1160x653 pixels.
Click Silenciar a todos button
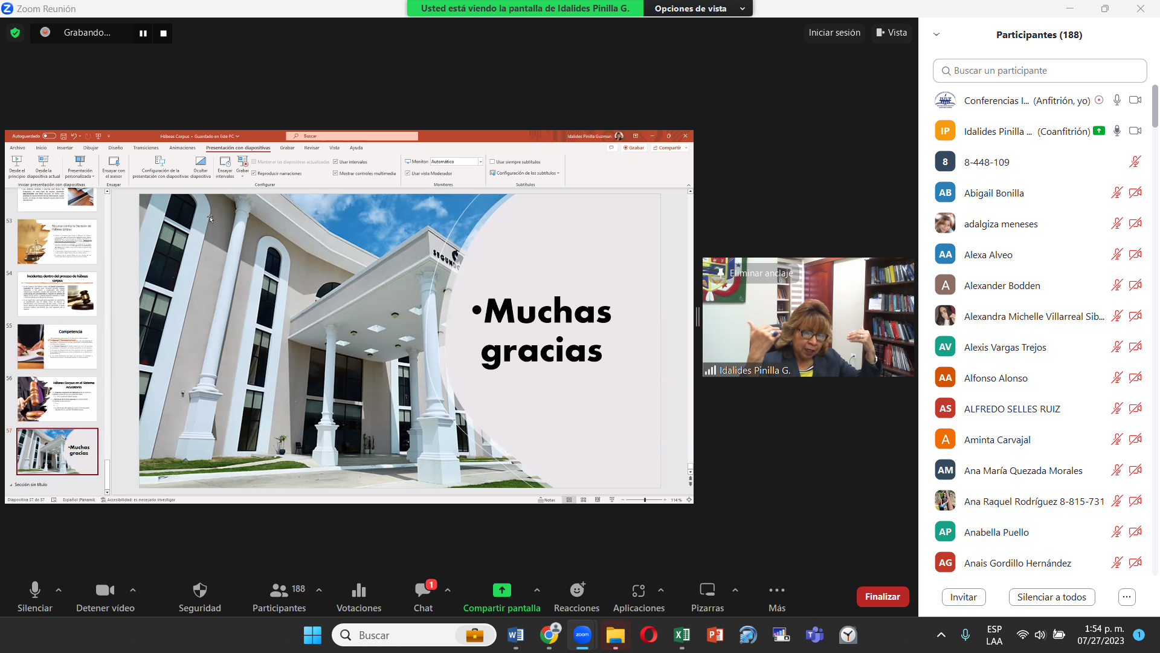(x=1052, y=597)
